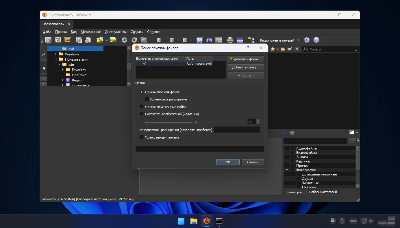Expand the Favorites folder node
The height and width of the screenshot is (228, 400).
point(63,70)
